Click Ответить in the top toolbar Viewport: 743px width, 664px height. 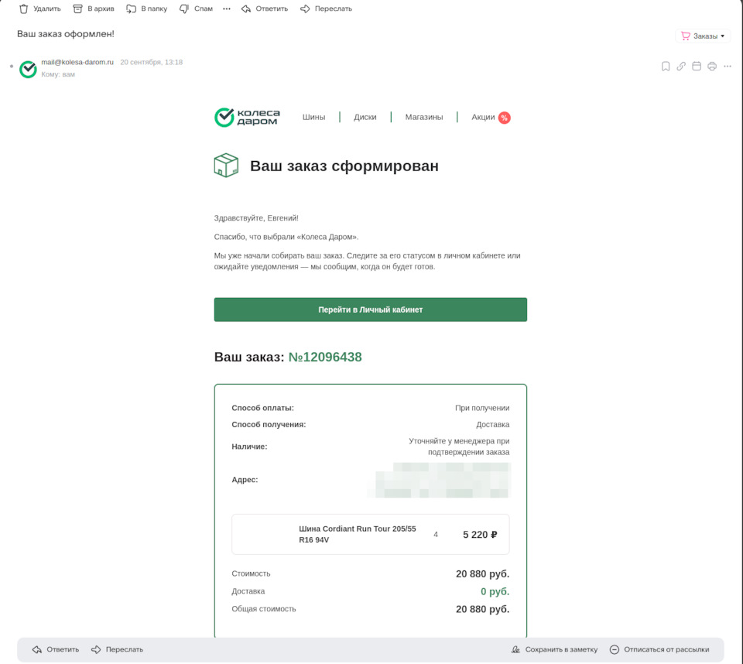pyautogui.click(x=265, y=9)
